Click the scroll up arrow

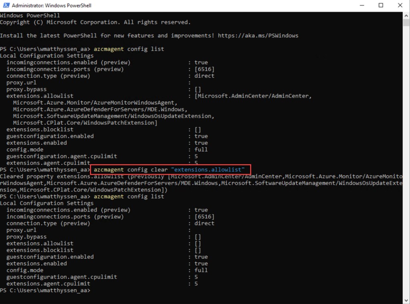pos(406,15)
